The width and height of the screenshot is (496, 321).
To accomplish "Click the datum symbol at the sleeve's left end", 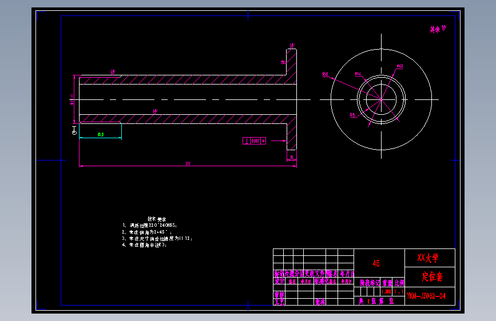I will 74,131.
